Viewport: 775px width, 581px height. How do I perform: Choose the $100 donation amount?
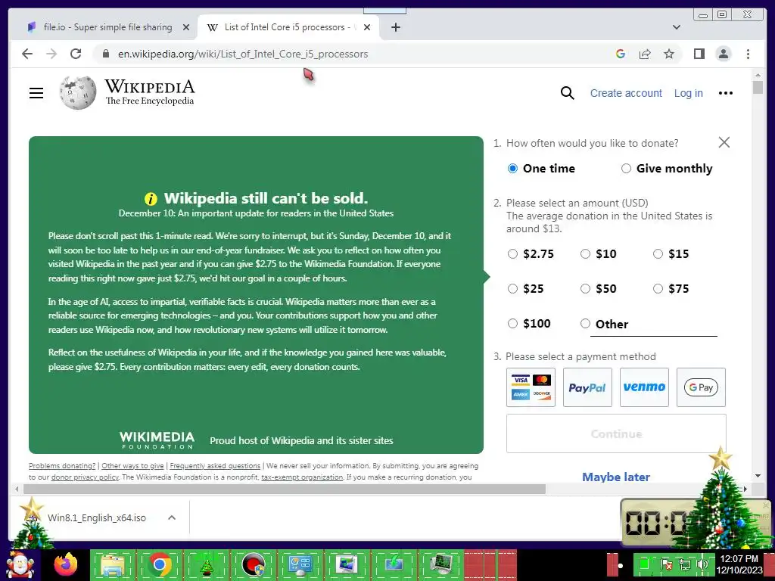[512, 323]
